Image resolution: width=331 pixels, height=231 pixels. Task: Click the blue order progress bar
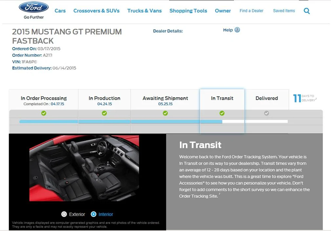coord(121,122)
